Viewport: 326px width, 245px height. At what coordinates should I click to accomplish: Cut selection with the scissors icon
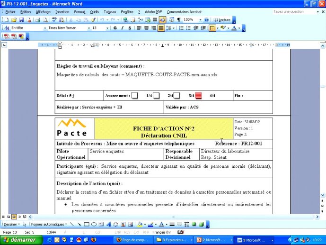pyautogui.click(x=71, y=20)
